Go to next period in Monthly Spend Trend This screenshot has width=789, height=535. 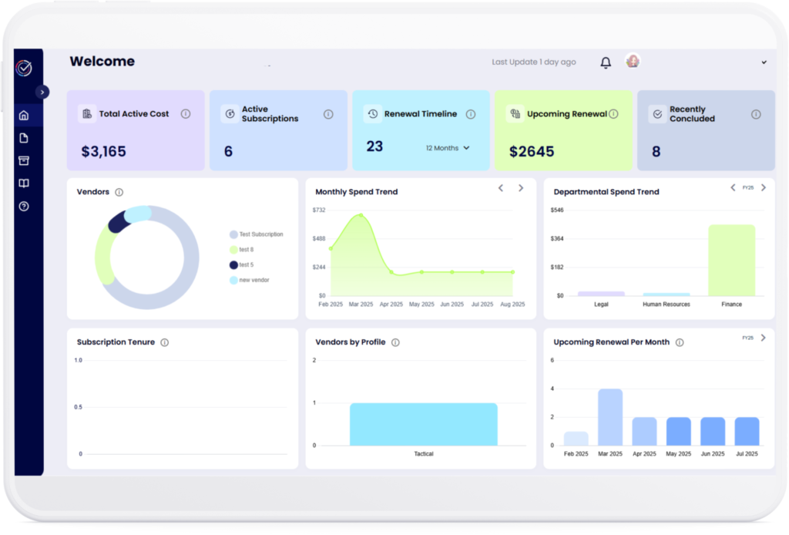click(x=521, y=188)
